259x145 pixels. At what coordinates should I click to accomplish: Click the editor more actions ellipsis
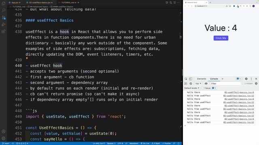coord(178,2)
